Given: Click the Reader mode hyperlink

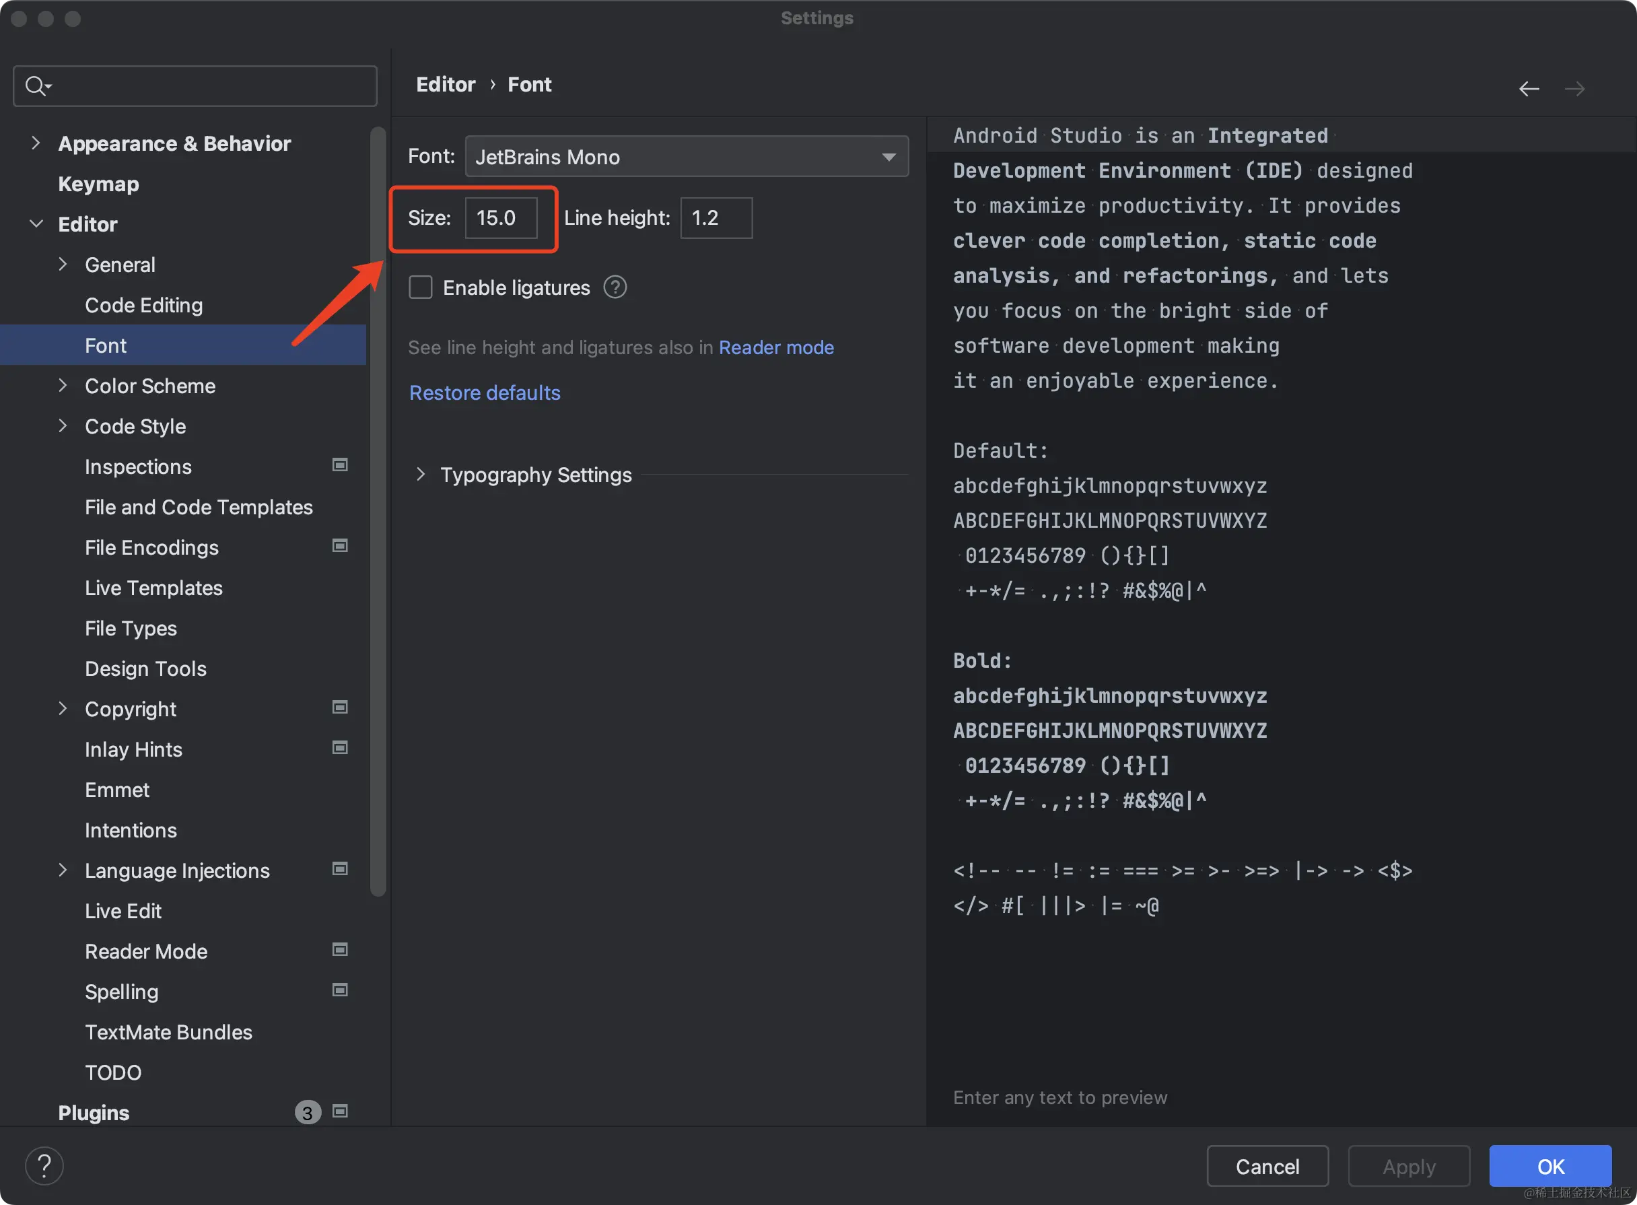Looking at the screenshot, I should (x=776, y=347).
